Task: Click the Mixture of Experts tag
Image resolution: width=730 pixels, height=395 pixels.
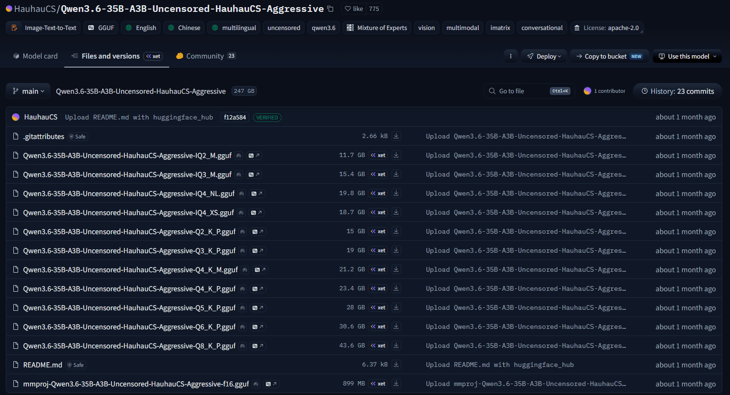Action: pos(377,28)
